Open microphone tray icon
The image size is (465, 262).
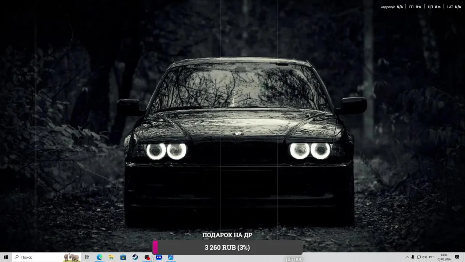[413, 257]
